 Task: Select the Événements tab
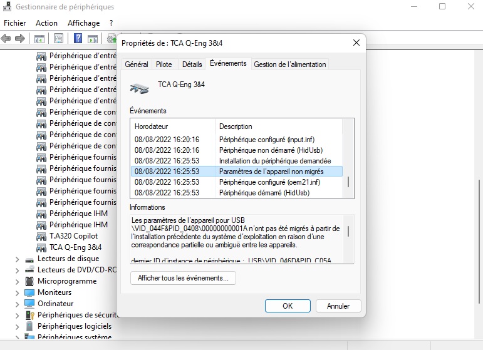coord(228,63)
